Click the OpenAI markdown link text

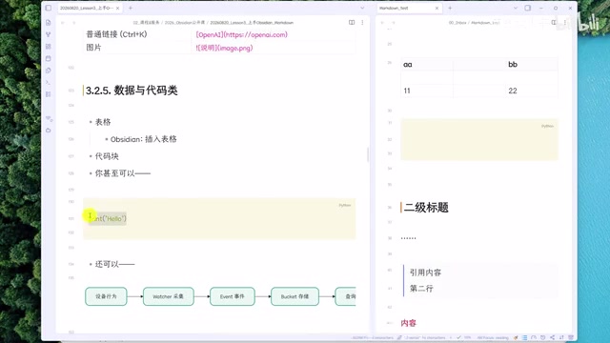241,34
